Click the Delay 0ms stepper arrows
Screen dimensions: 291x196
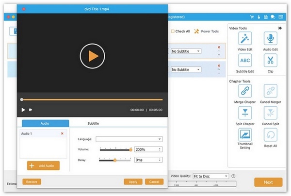[160, 160]
